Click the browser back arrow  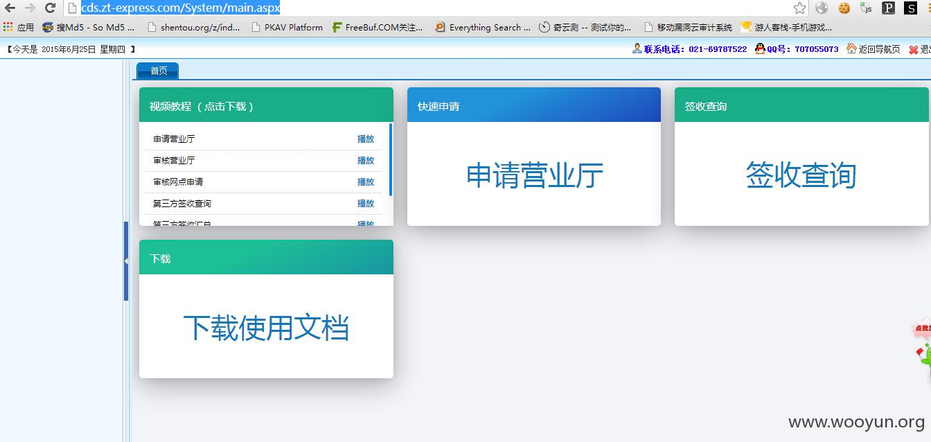(x=10, y=8)
